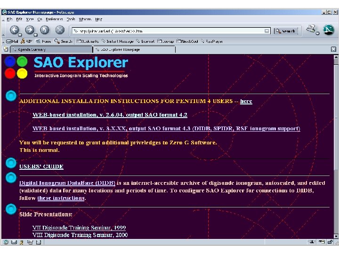Open the Bookmarks menu
This screenshot has height=254, width=339.
[54, 19]
